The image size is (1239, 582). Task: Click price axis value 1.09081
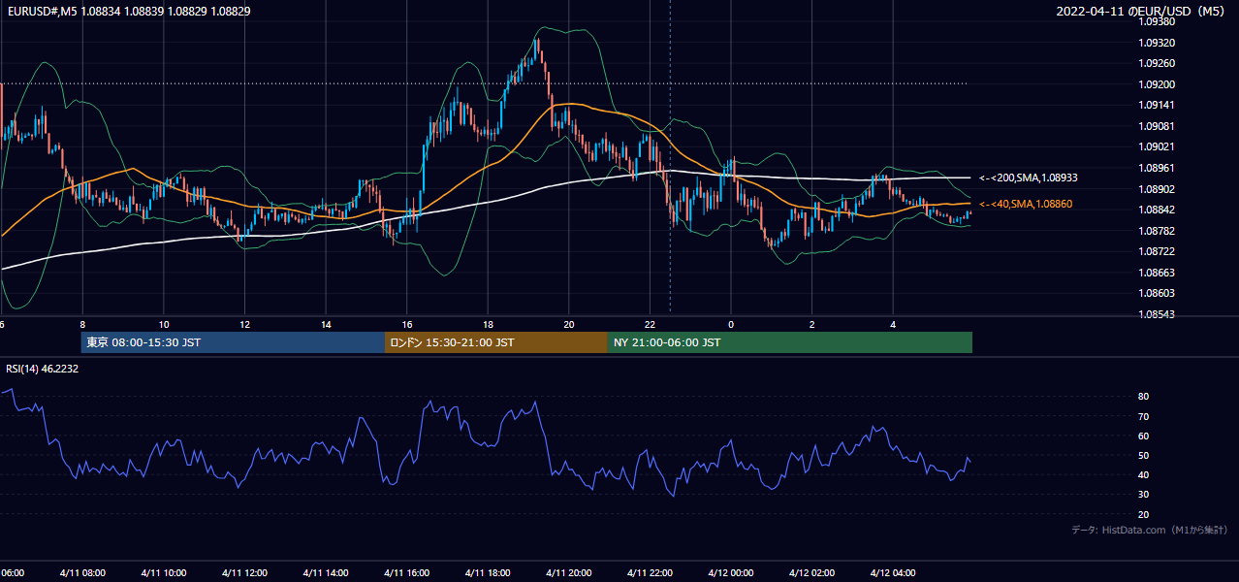(x=1157, y=126)
